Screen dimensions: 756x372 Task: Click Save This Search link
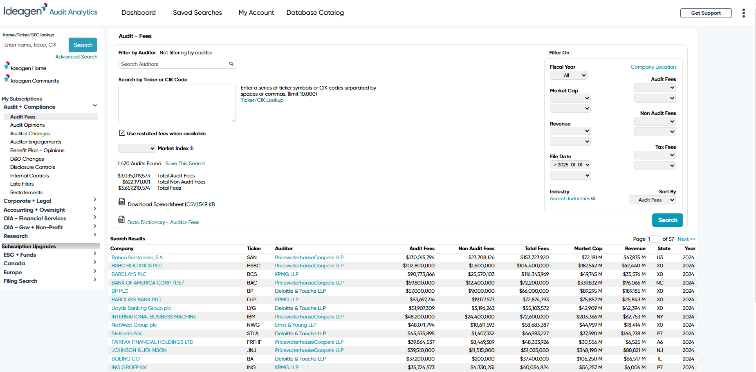pos(185,164)
